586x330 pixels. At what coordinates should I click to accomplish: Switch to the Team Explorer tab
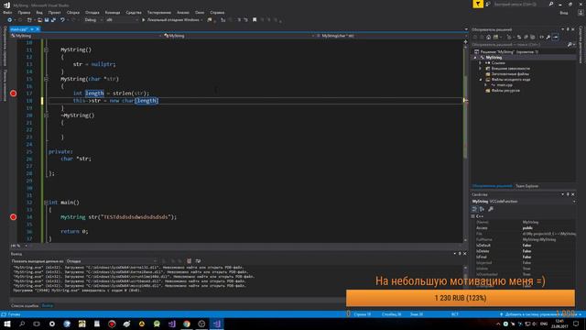[x=527, y=186]
